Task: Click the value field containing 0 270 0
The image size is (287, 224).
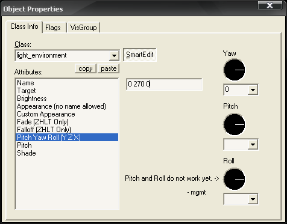Action: pos(164,84)
